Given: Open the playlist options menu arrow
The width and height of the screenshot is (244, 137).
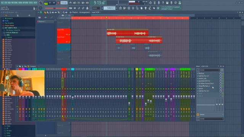Looking at the screenshot, I should click(x=38, y=13).
